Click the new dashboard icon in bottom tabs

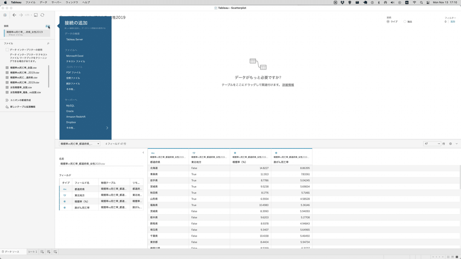pyautogui.click(x=49, y=252)
